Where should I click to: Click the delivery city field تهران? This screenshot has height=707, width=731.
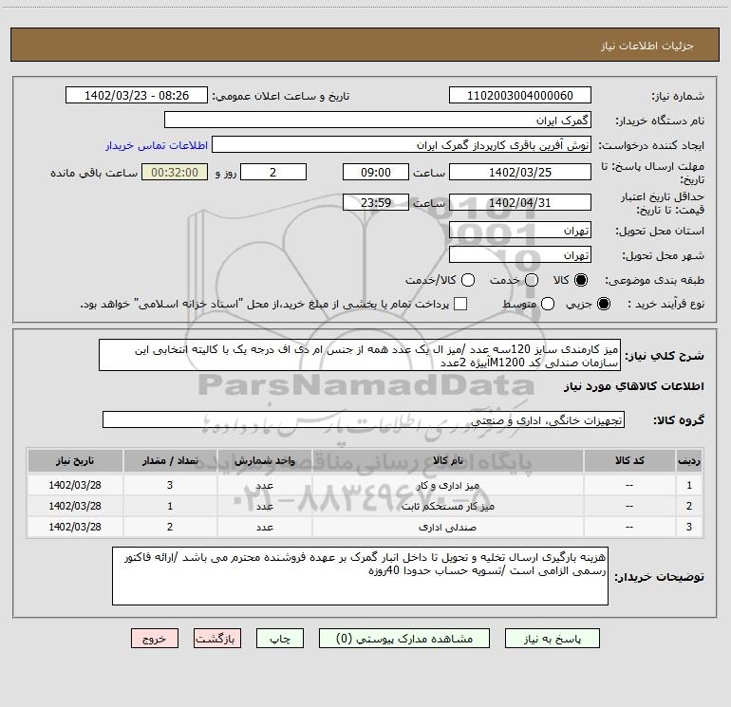(x=520, y=255)
